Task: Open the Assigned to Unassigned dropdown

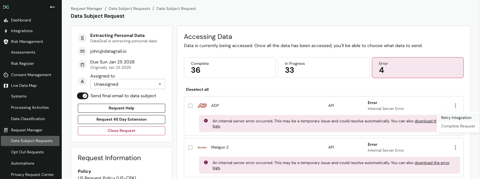Action: [127, 84]
